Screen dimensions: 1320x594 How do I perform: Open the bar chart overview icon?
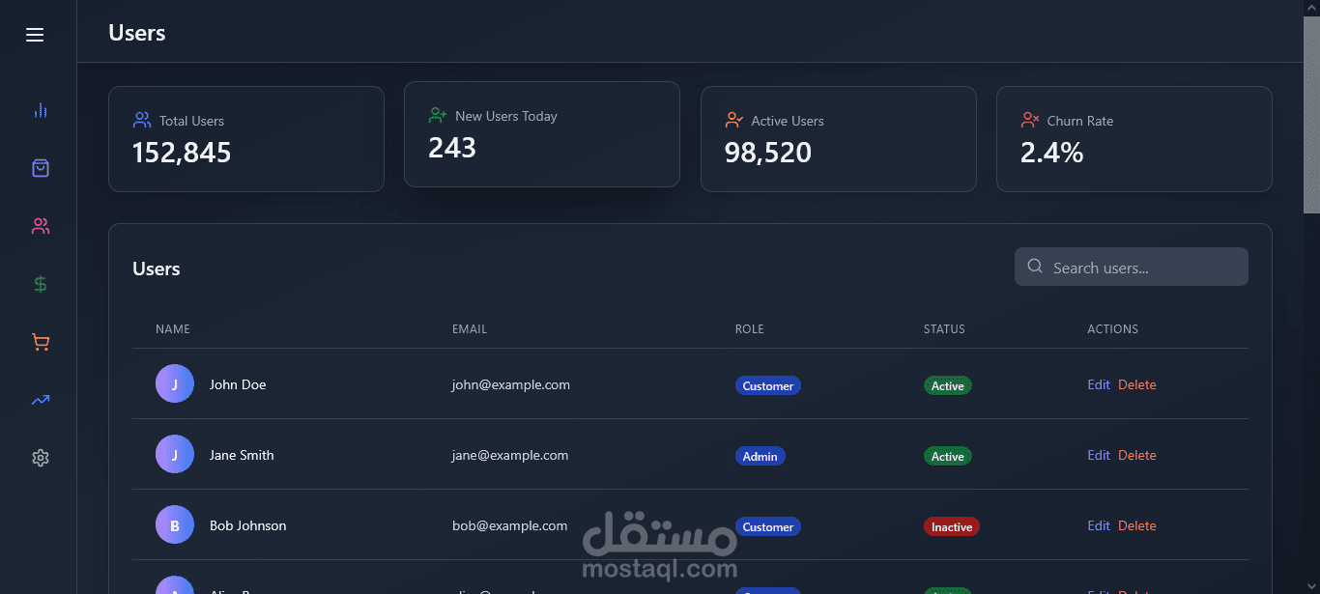[x=40, y=110]
